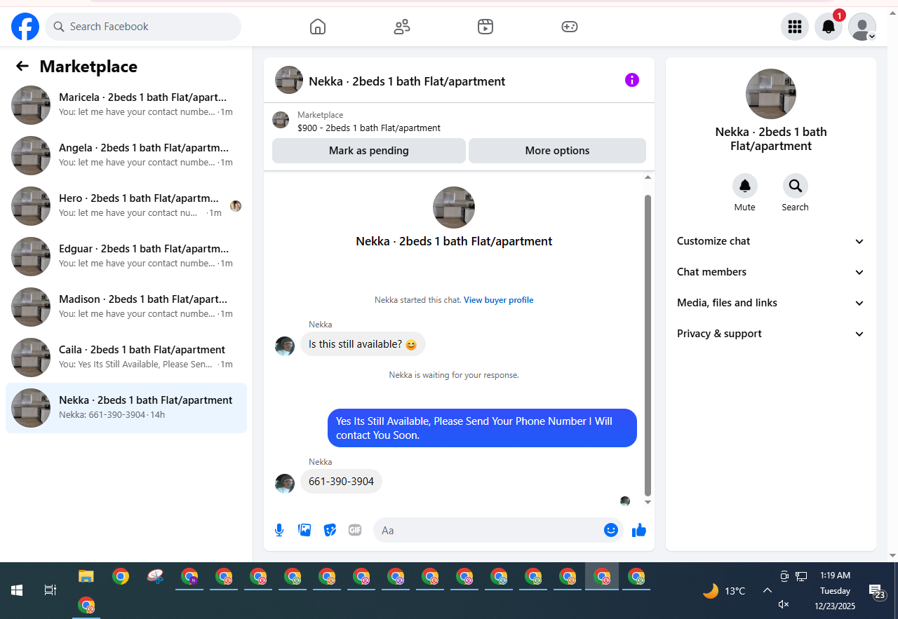Click the chat scrollbar up arrow
898x619 pixels.
[x=648, y=178]
